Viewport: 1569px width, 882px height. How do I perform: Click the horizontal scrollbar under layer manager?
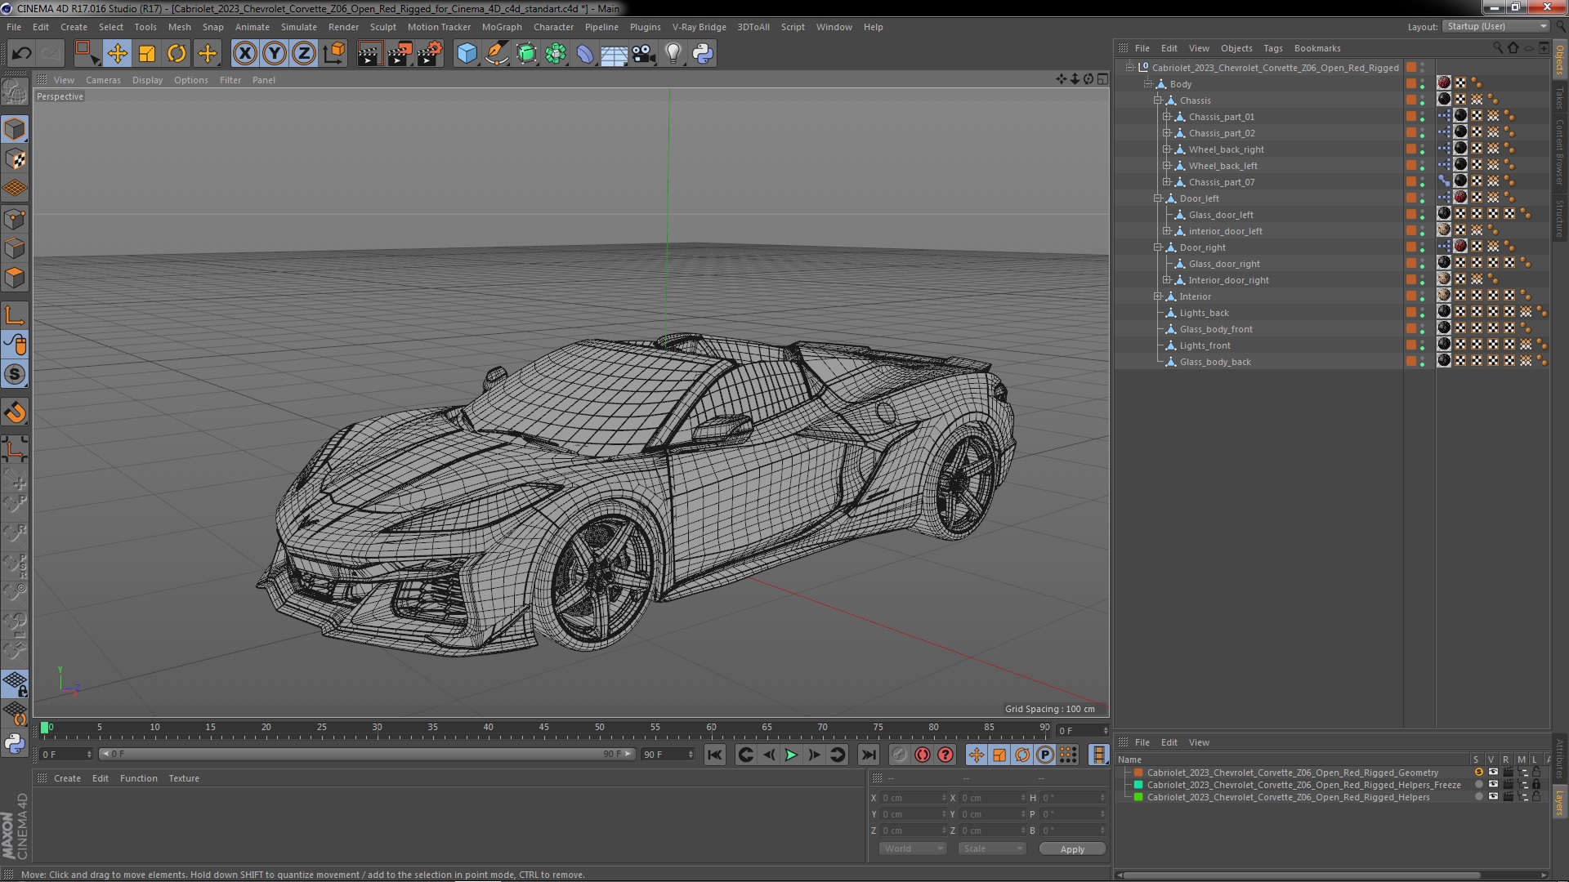(1303, 875)
